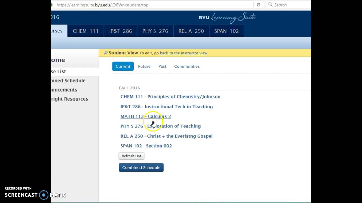The width and height of the screenshot is (362, 203).
Task: Click the BYU Learning Suite logo
Action: coord(227,17)
